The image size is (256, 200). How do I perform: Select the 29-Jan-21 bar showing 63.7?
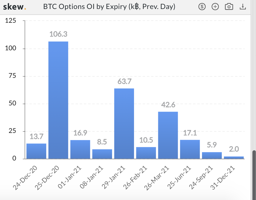click(x=124, y=123)
